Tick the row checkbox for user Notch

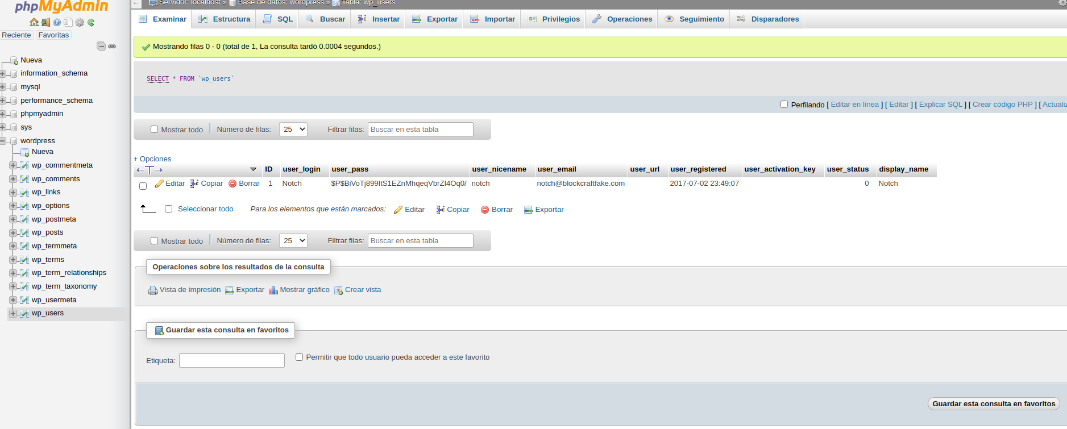tap(143, 186)
